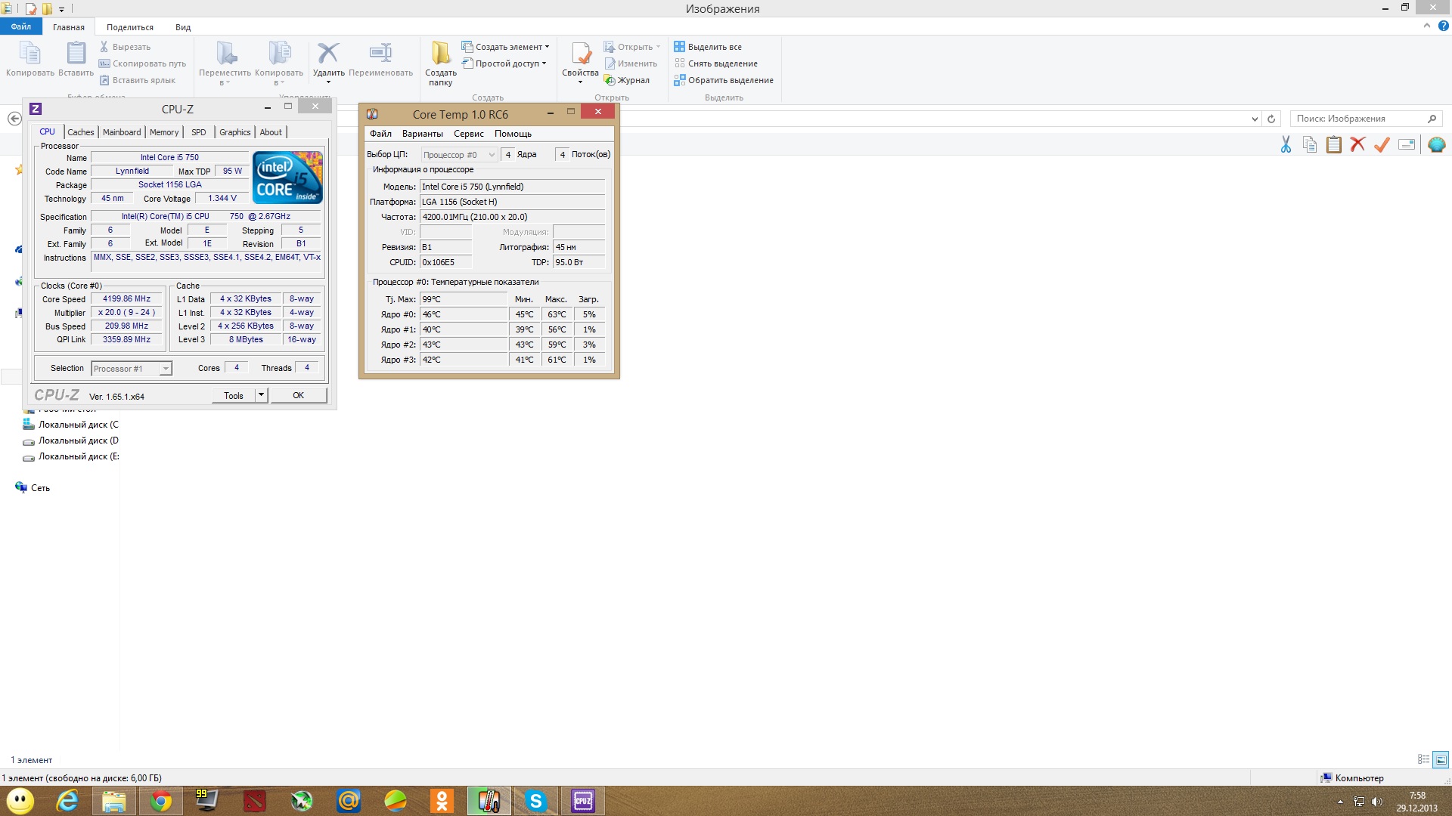The width and height of the screenshot is (1452, 816).
Task: Open the Процессор #0 dropdown in Core Temp
Action: click(459, 155)
